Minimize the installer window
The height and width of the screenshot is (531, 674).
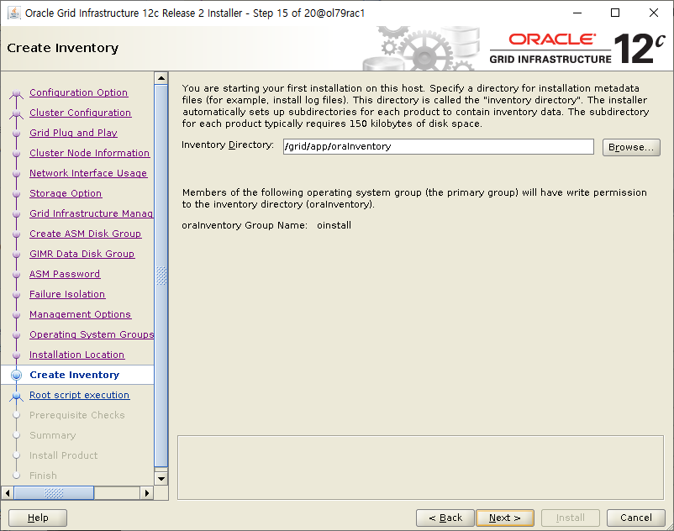click(577, 13)
